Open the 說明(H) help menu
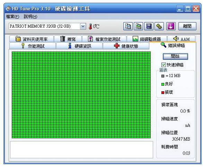The image size is (203, 168). [x=30, y=17]
